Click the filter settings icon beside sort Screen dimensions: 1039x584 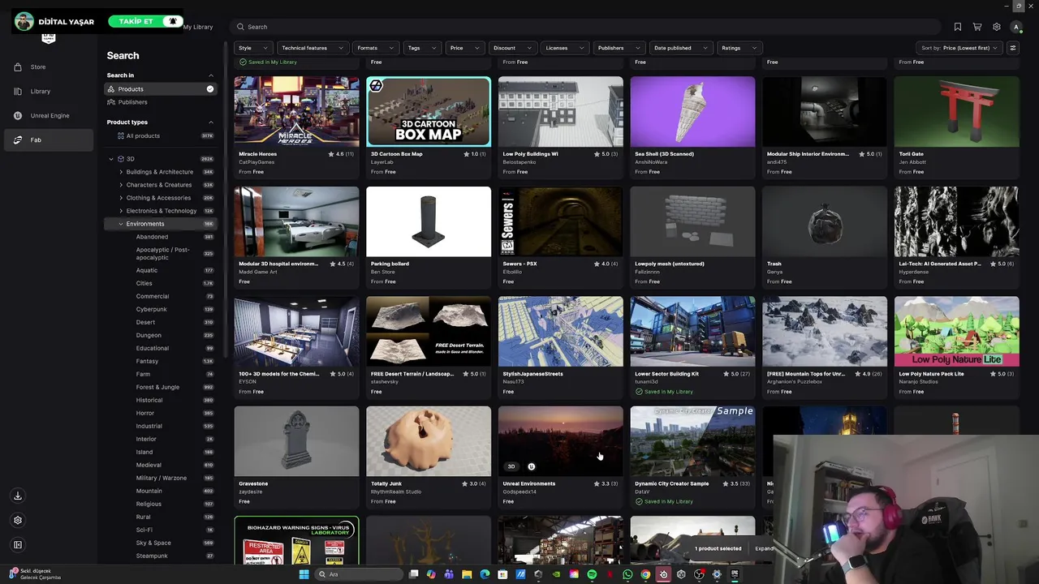coord(1012,48)
